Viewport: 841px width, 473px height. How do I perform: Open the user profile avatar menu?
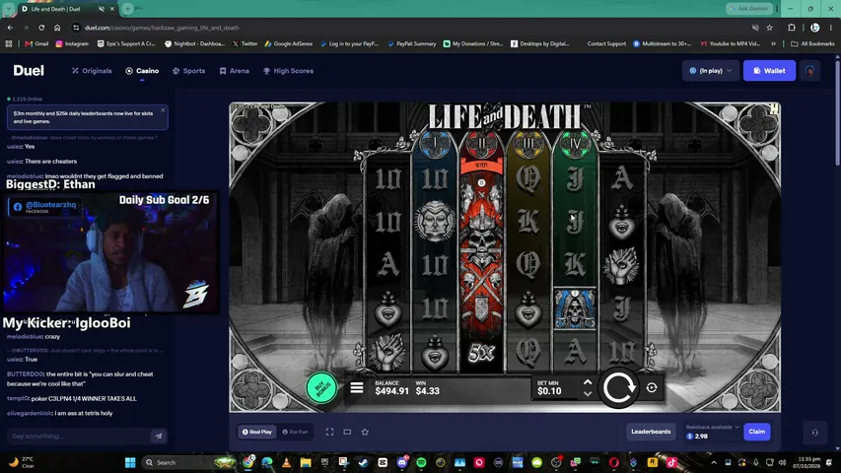pos(809,71)
